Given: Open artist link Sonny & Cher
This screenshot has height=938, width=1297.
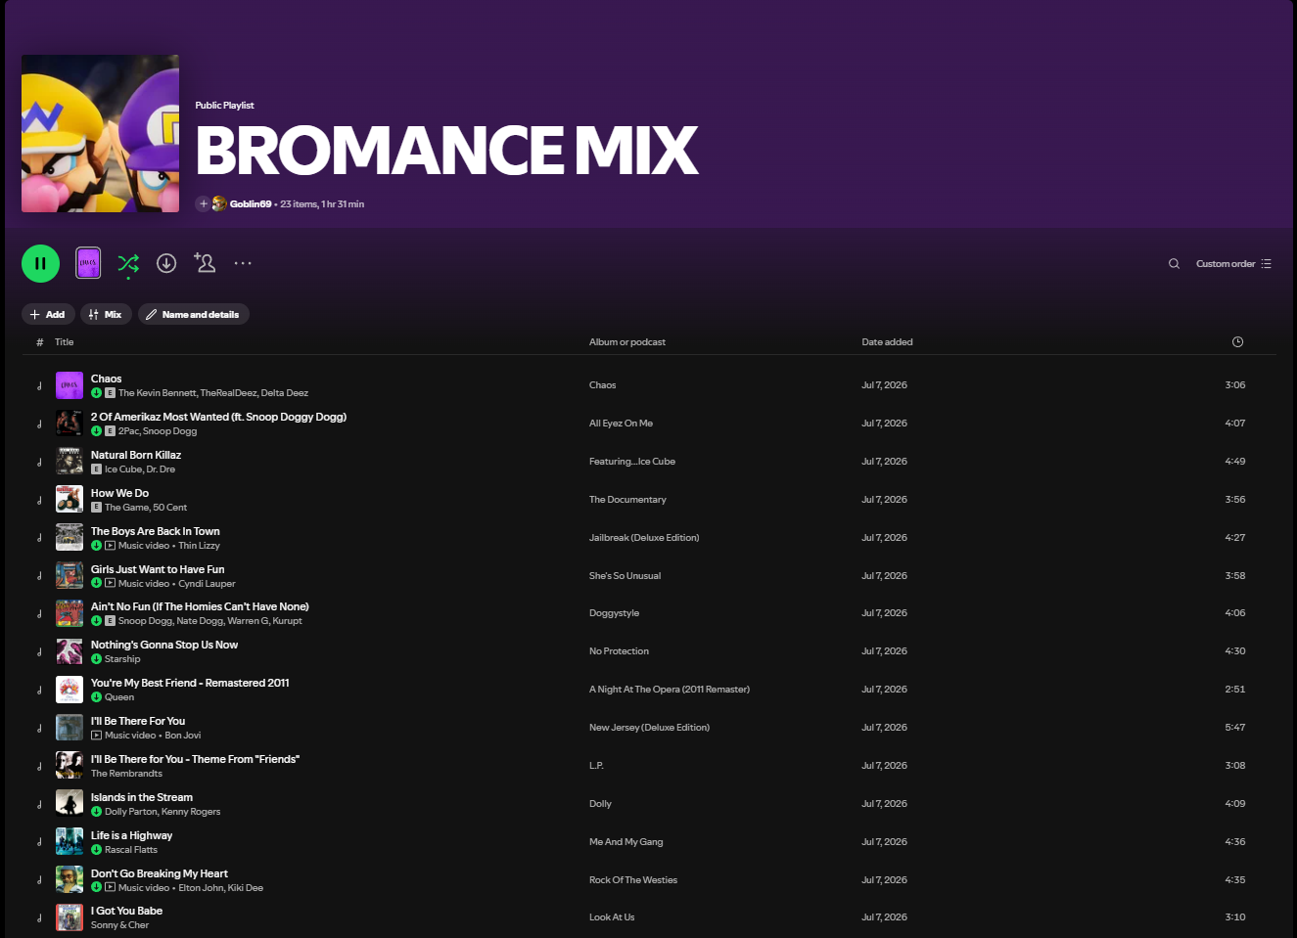Looking at the screenshot, I should [120, 925].
